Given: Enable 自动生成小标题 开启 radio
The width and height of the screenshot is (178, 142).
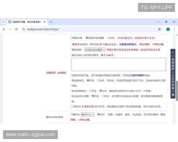Looking at the screenshot, I should click(93, 96).
